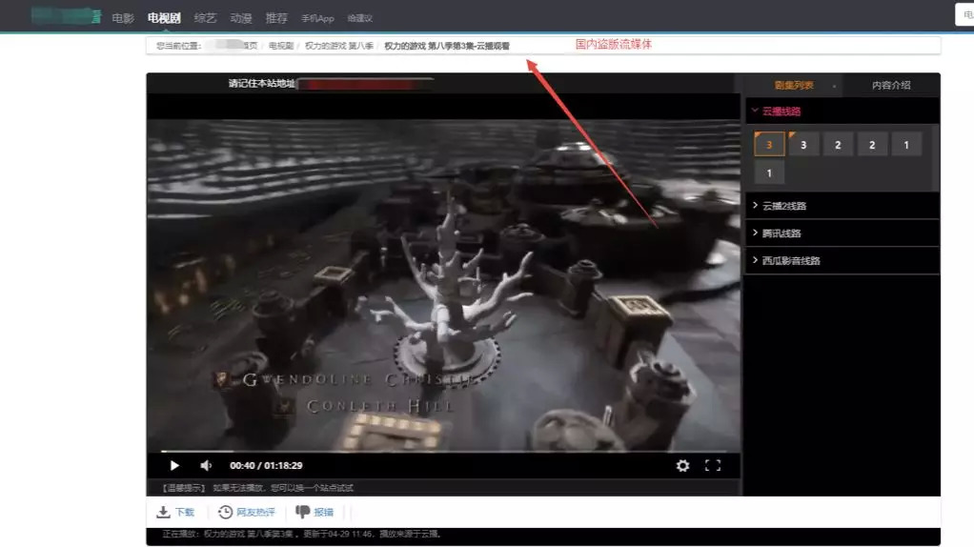Open the 网友热评 comments link
The height and width of the screenshot is (547, 974).
255,513
